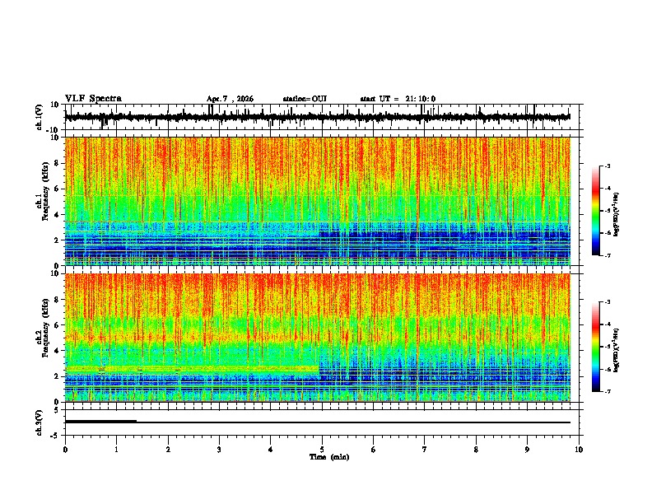Image resolution: width=652 pixels, height=504 pixels.
Task: Click the -5 tick on ch.3 voltage axis
Action: click(x=56, y=436)
